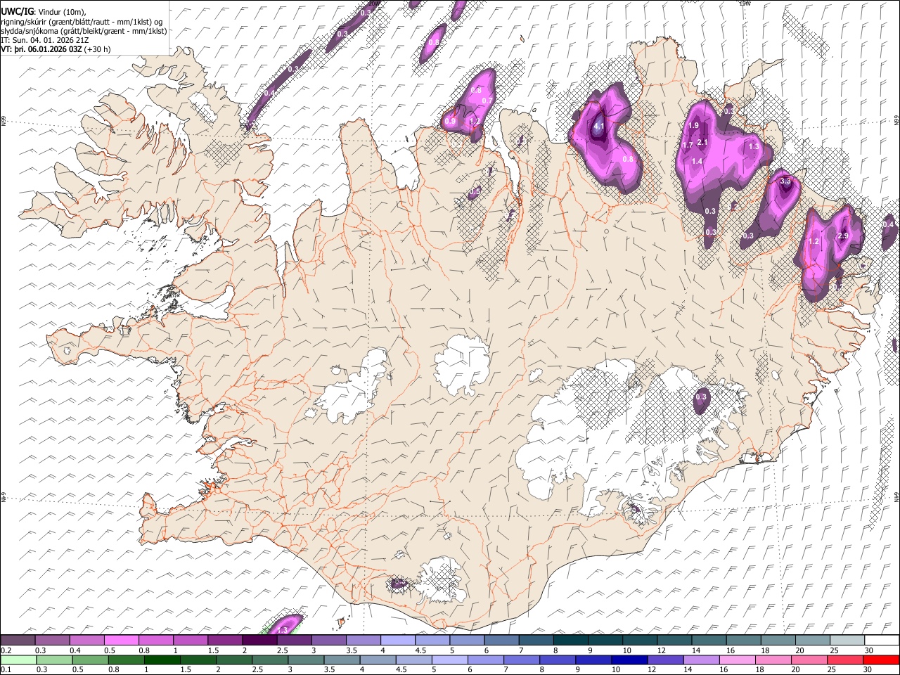Click the 0.9 precipitation value on the map

[451, 122]
